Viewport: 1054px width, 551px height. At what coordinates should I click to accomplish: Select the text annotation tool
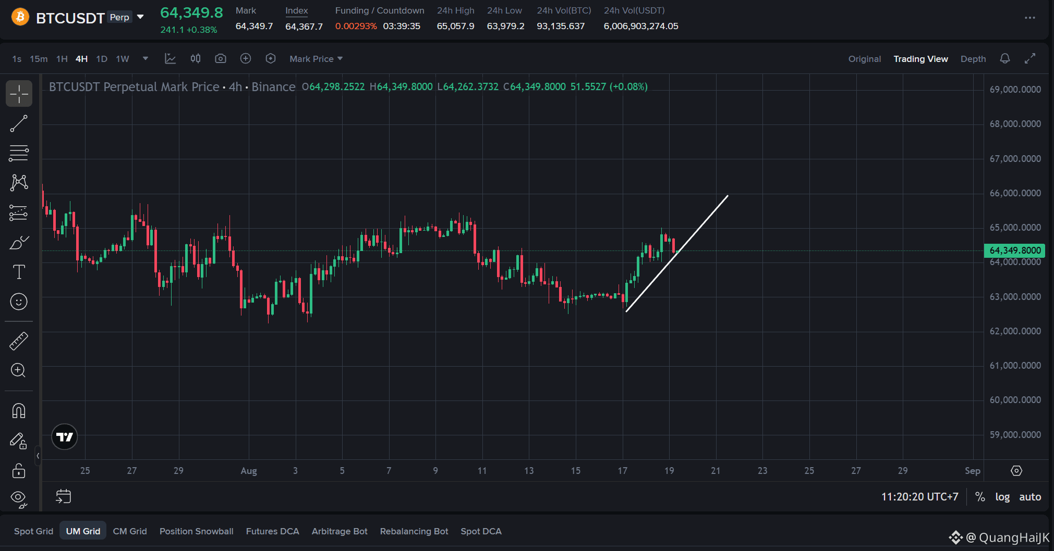coord(19,272)
